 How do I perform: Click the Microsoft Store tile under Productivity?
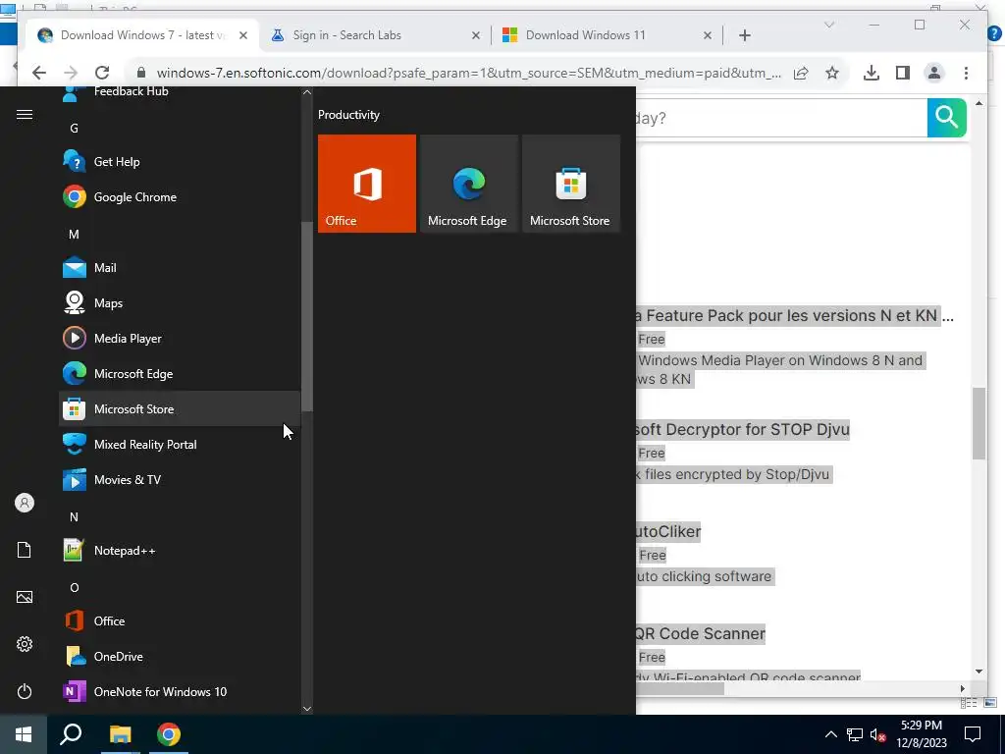point(571,184)
